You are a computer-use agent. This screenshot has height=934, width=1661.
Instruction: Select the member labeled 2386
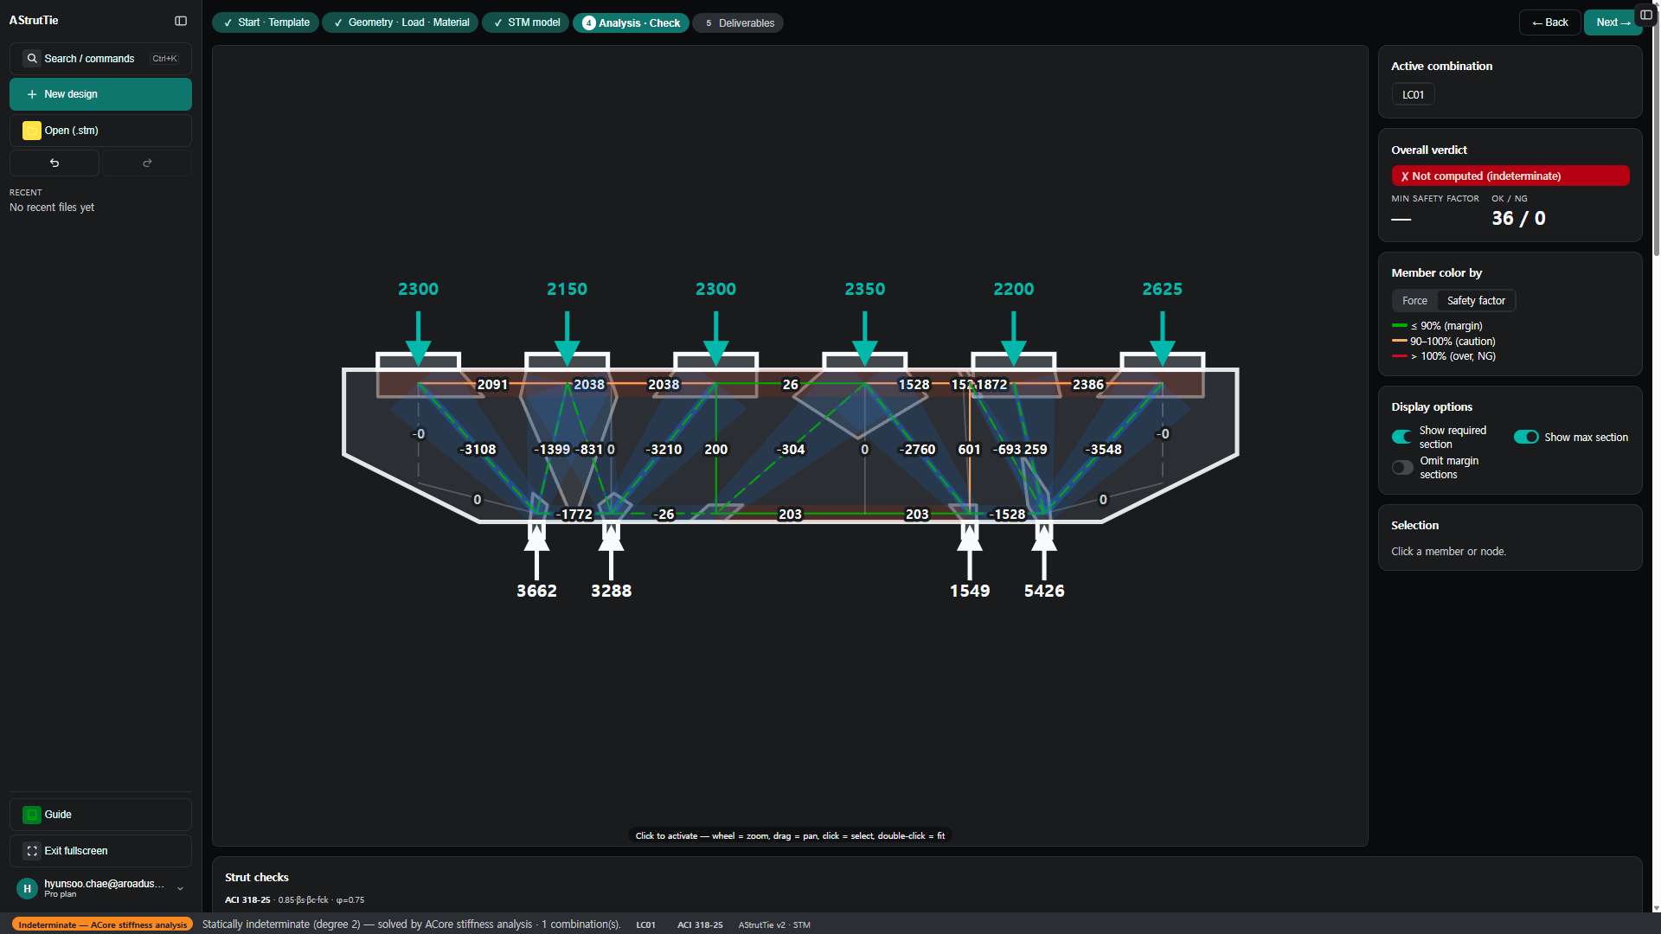click(x=1087, y=384)
